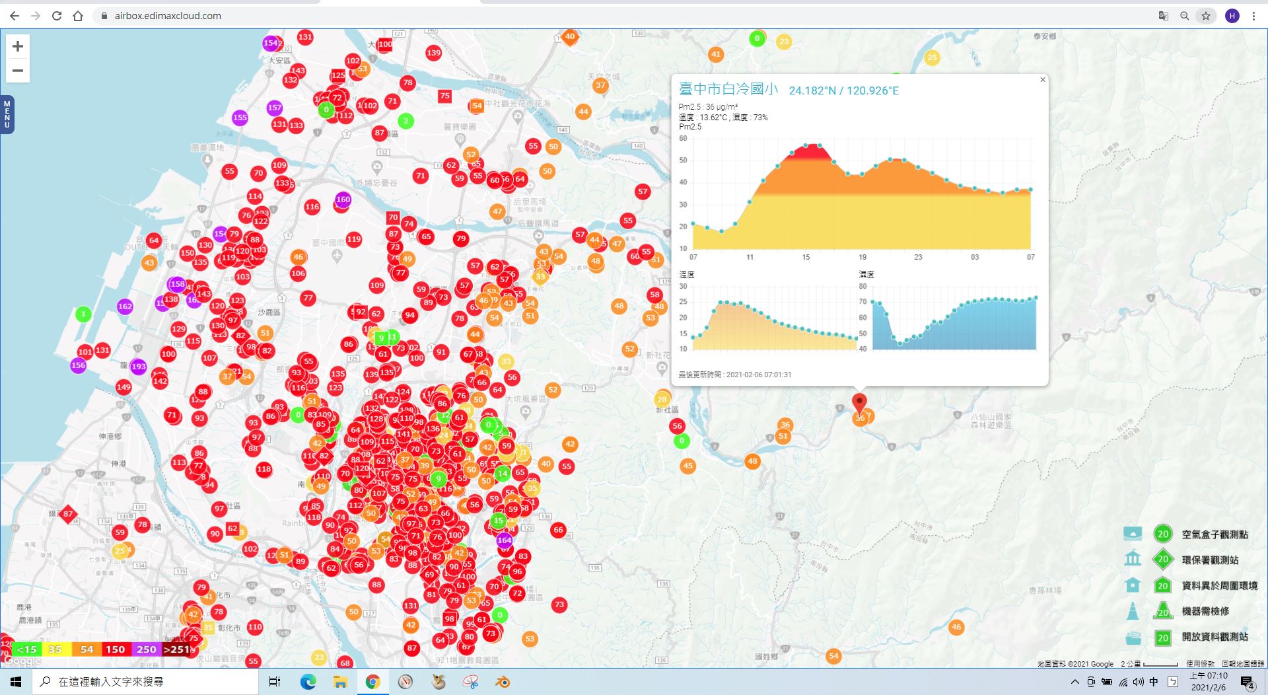Toggle 開放資料觀測站 layer icon

tap(1133, 638)
